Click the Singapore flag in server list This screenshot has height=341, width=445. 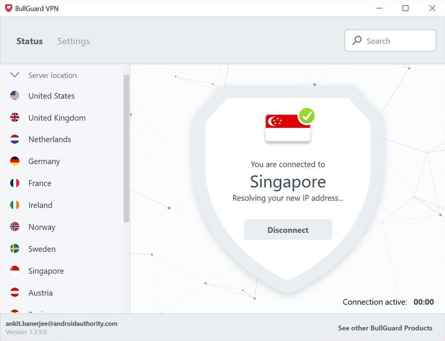pos(15,271)
